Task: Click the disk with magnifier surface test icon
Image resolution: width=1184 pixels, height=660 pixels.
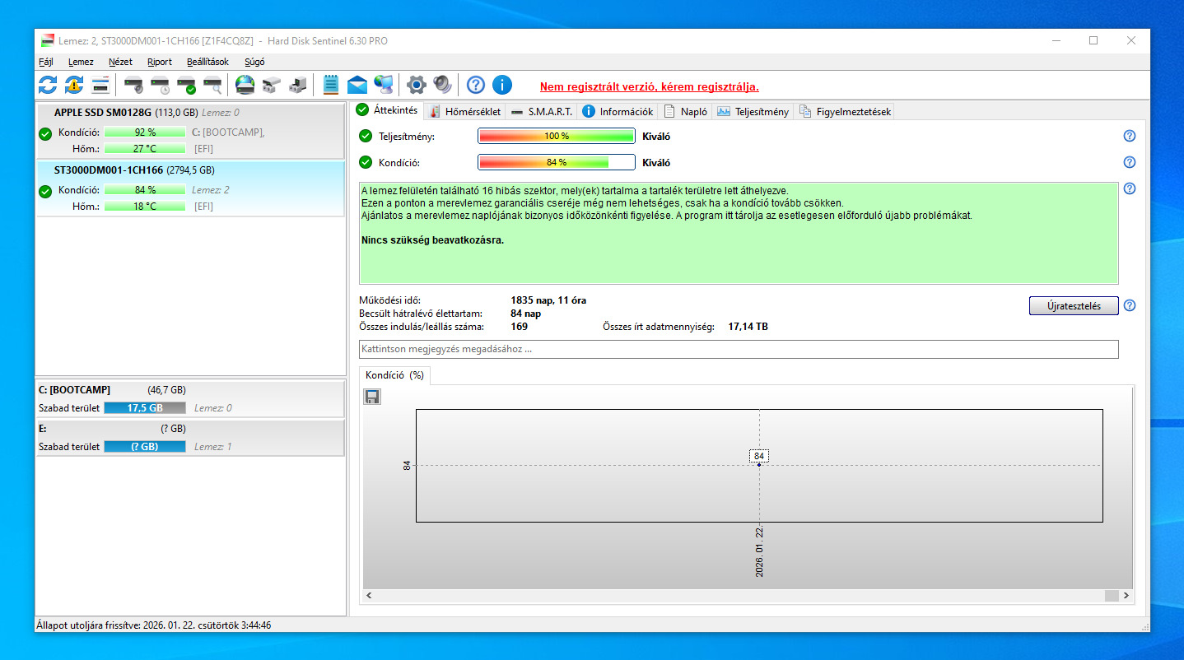Action: [213, 84]
